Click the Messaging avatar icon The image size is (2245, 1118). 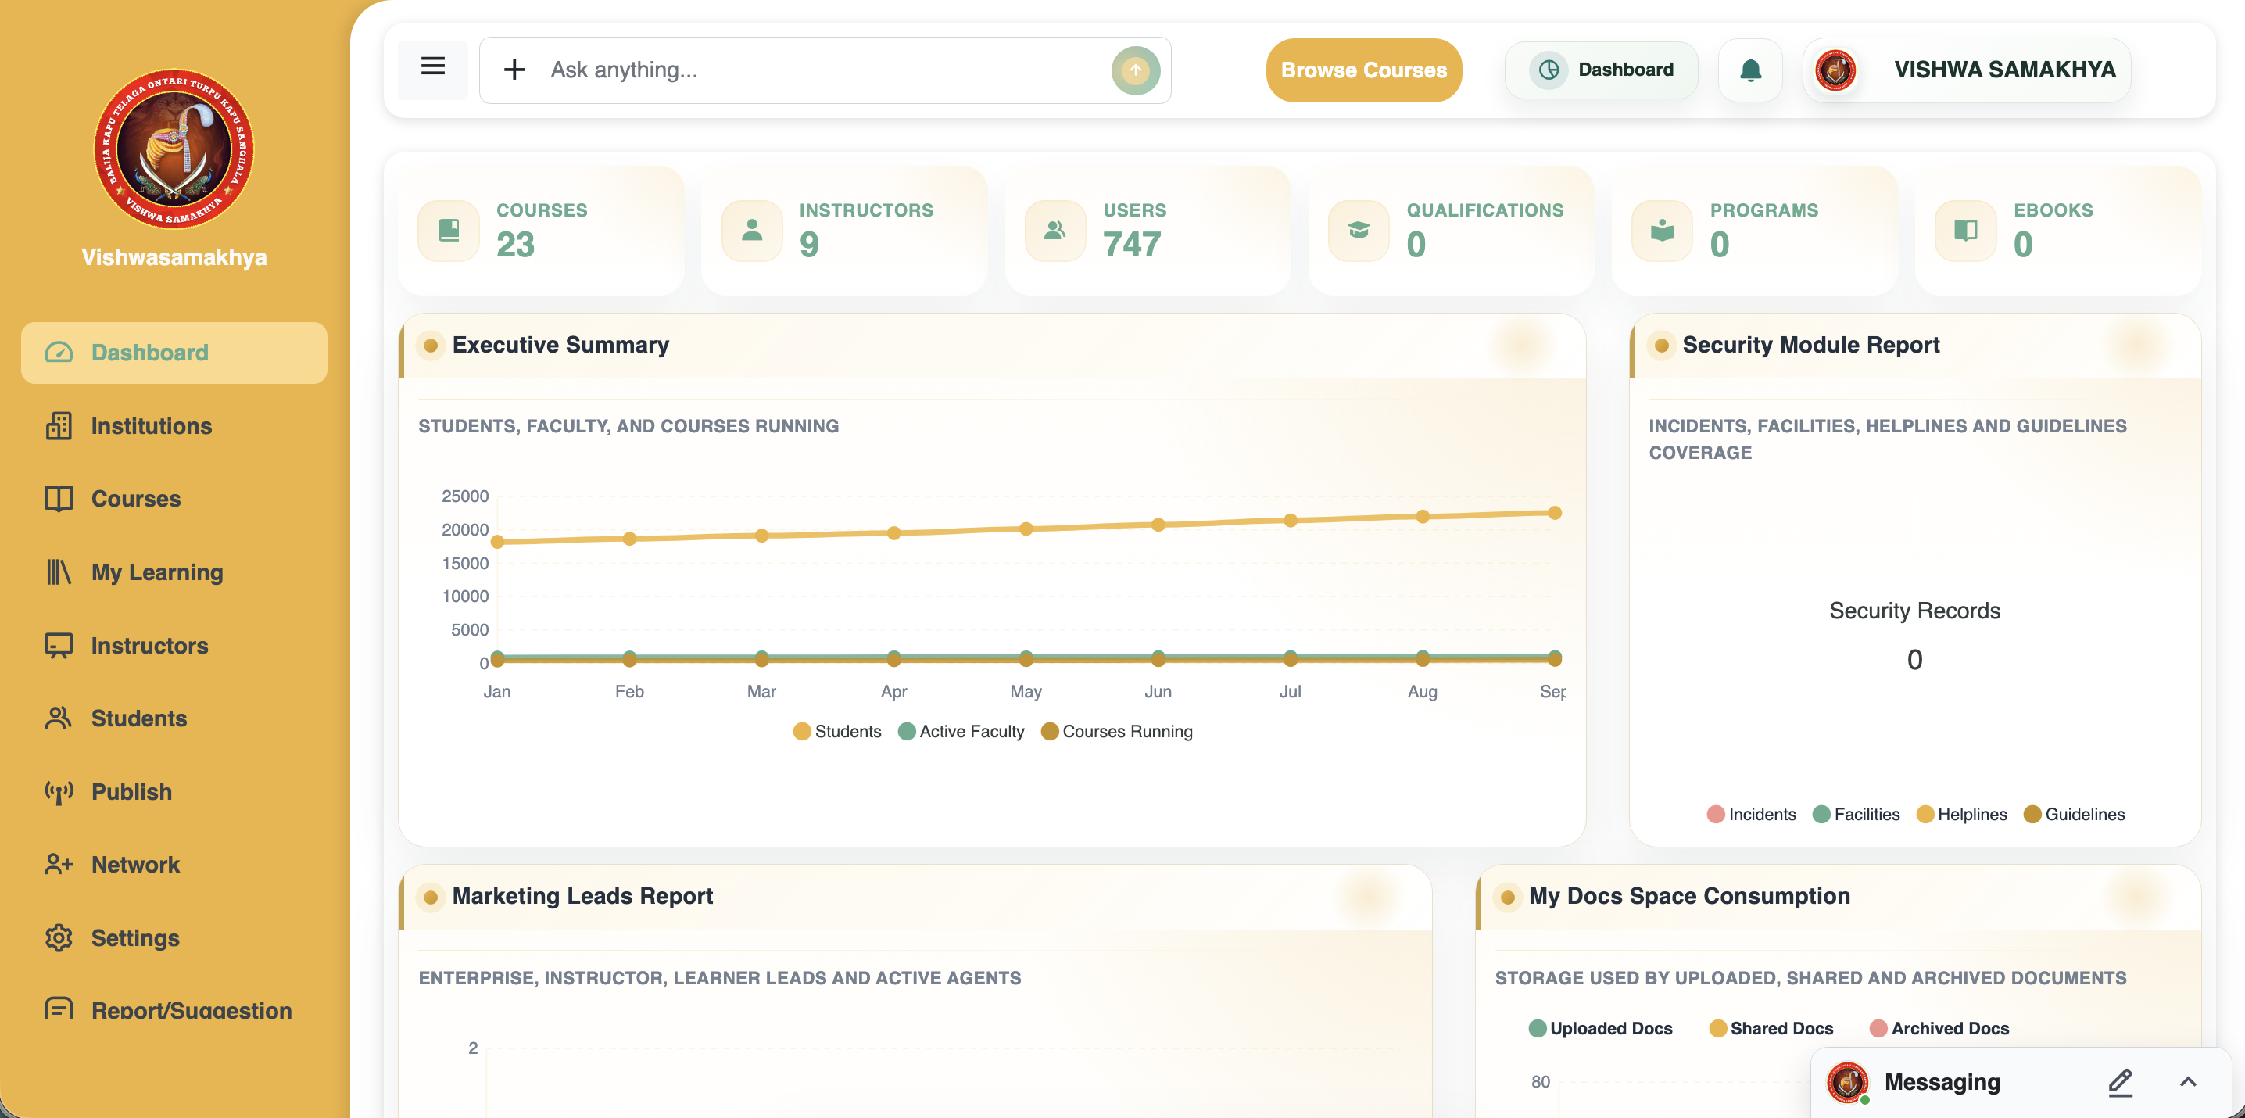[x=1846, y=1081]
